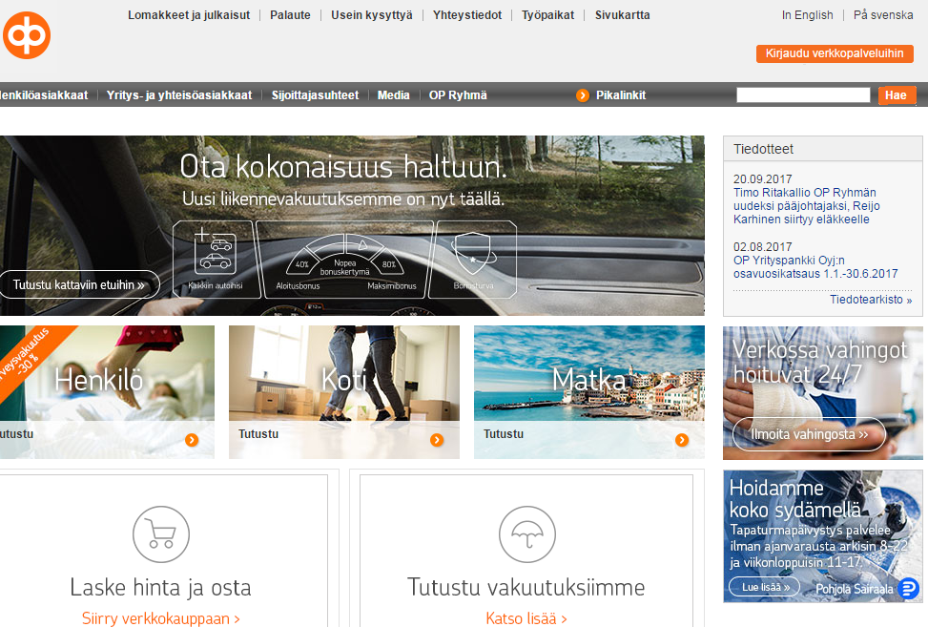Select Media tab

pyautogui.click(x=394, y=95)
